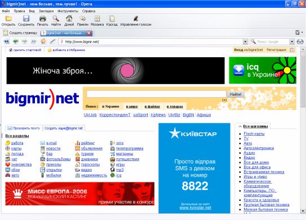Click the small box icon after Регистрация
Screen dimensions: 306x220
[292, 50]
